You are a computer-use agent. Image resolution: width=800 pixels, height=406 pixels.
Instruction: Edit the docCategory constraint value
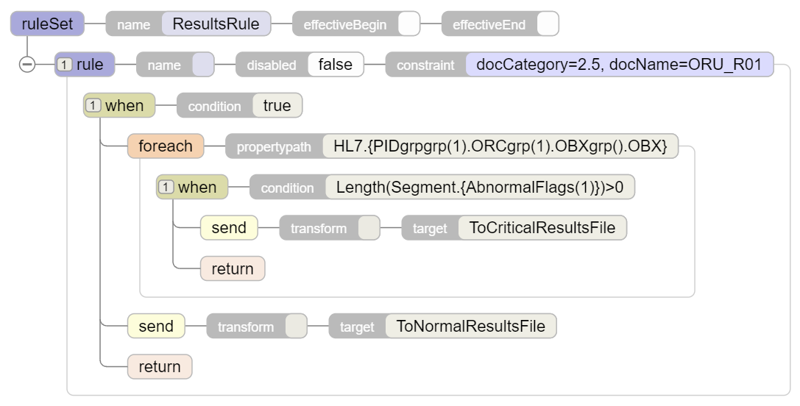[619, 65]
